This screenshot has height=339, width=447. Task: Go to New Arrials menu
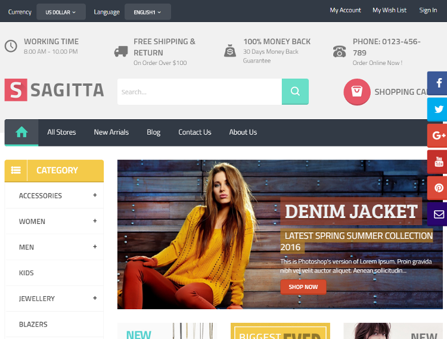111,132
